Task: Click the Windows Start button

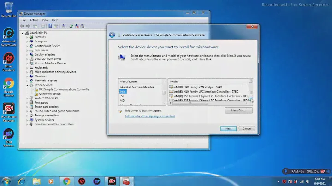Action: coord(7,181)
